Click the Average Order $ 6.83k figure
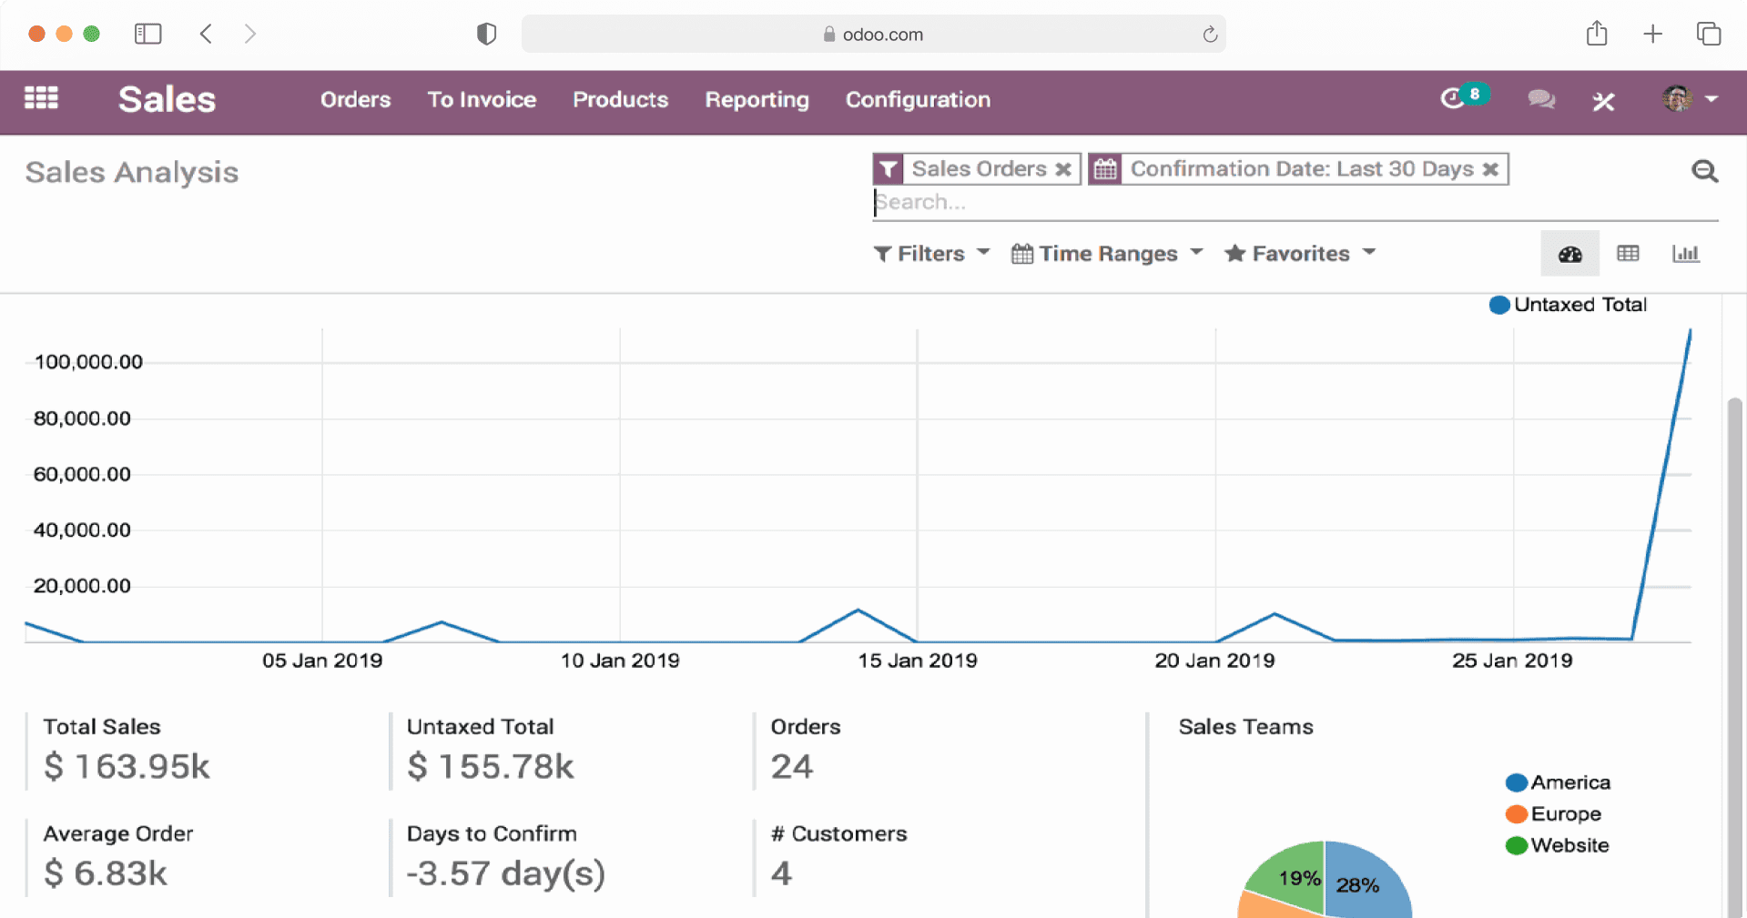Image resolution: width=1747 pixels, height=918 pixels. pyautogui.click(x=106, y=873)
